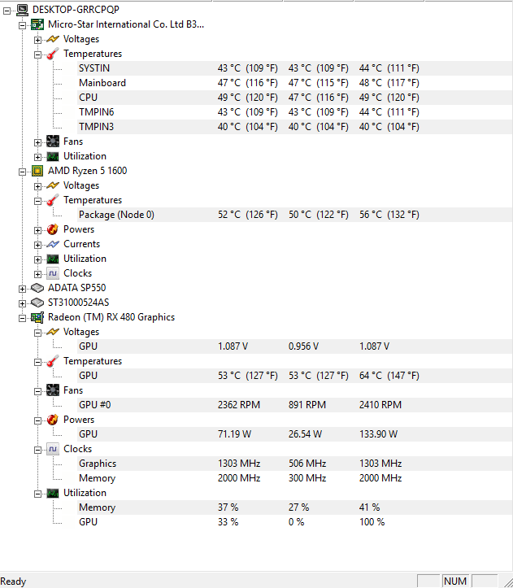Viewport: 513px width, 588px height.
Task: Expand the AMD Ryzen Clocks section
Action: tap(38, 273)
